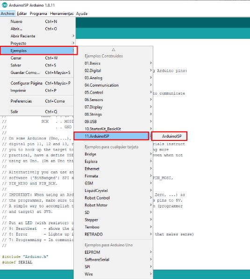Image resolution: width=250 pixels, height=279 pixels.
Task: Expand the Robot Motor examples
Action: coord(113,206)
